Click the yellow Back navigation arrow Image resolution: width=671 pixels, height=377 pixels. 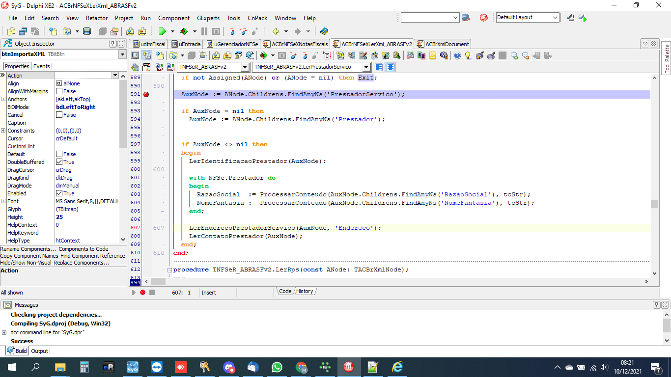click(276, 31)
